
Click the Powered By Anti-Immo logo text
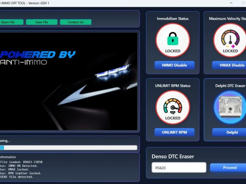(37, 58)
